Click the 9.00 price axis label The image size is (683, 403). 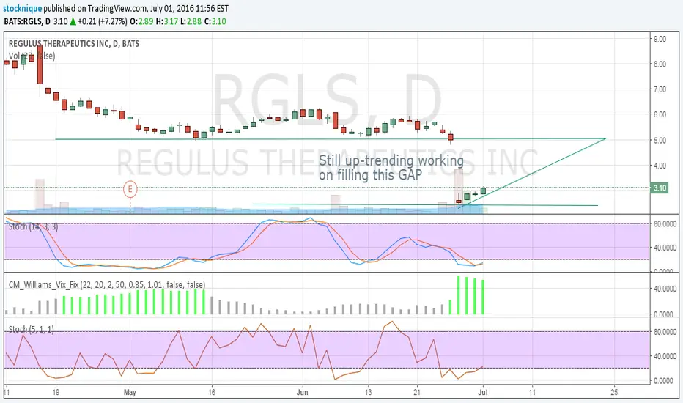click(x=660, y=39)
